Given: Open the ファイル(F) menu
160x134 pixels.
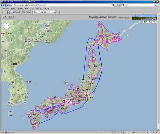Looking at the screenshot, I should click(6, 9).
